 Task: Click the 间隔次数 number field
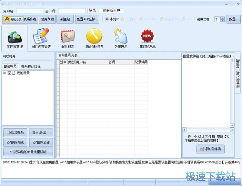[217, 19]
